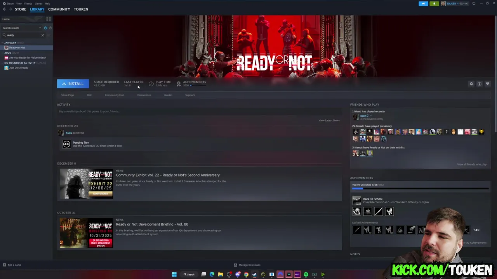Click View all friends who play
This screenshot has width=497, height=279.
point(472,164)
